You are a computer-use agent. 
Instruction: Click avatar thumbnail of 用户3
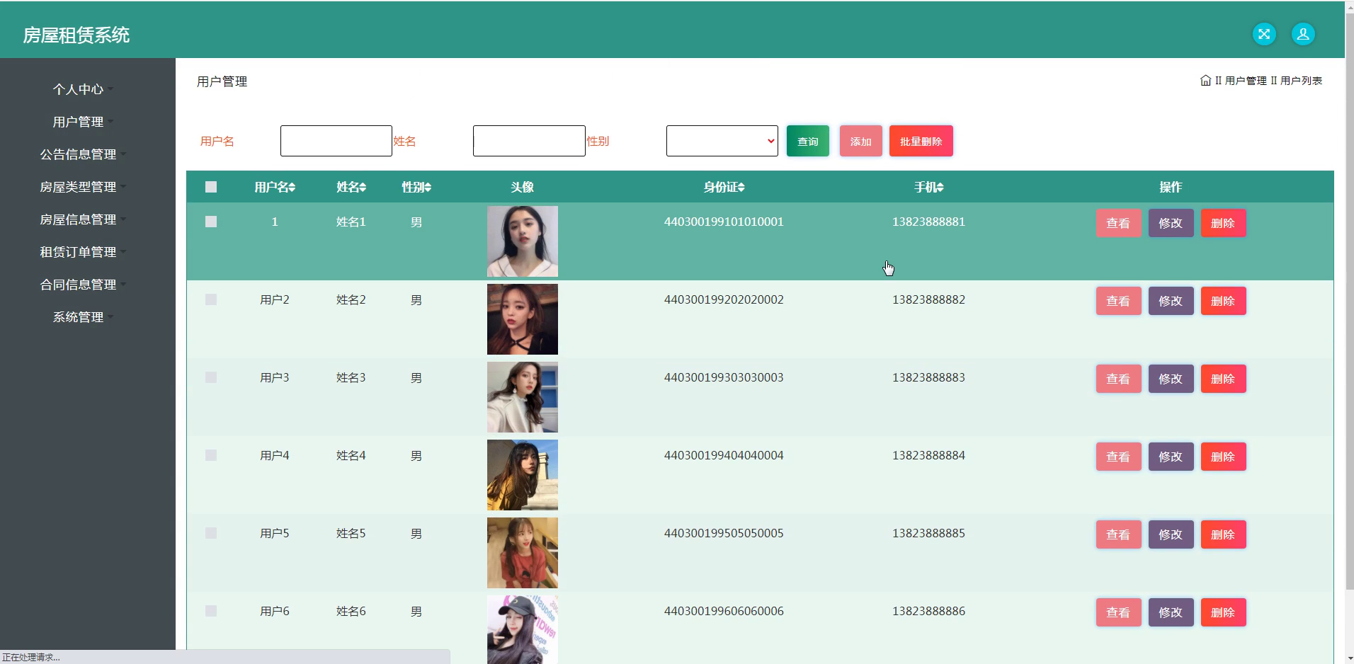coord(523,397)
